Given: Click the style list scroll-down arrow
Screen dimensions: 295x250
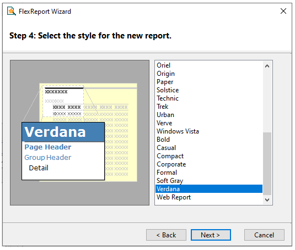Looking at the screenshot, I should [267, 200].
